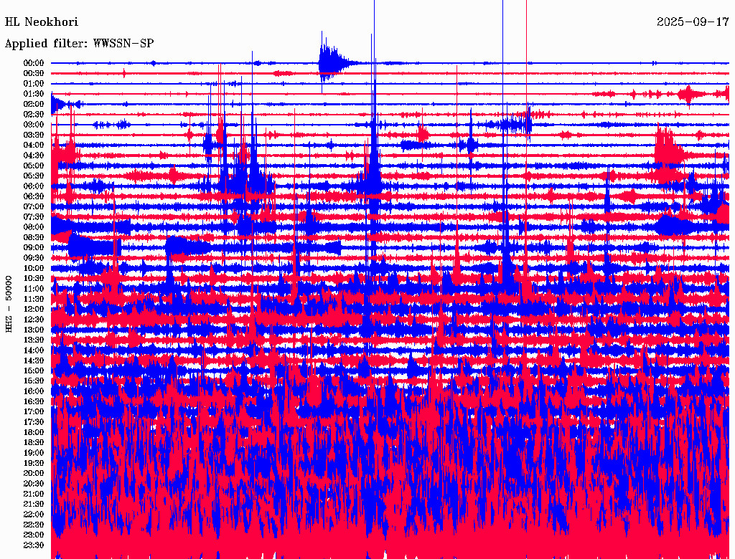Screen dimensions: 735x559
Task: Select the 05:00 time label
Action: click(x=34, y=166)
